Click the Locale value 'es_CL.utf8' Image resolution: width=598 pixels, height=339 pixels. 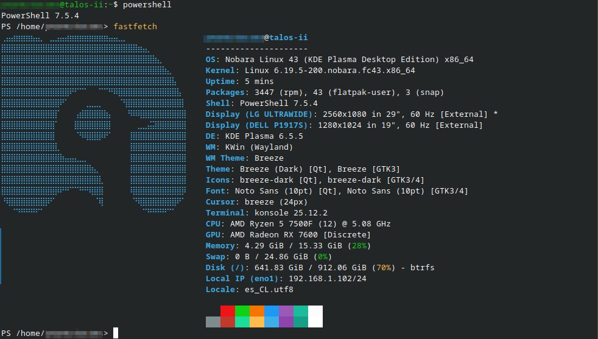(x=269, y=290)
